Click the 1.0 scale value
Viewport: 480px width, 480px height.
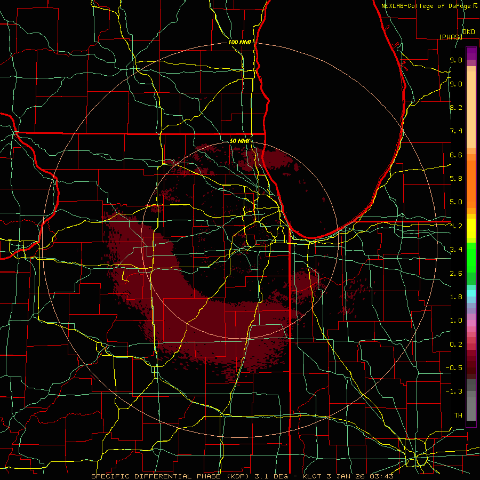[456, 321]
